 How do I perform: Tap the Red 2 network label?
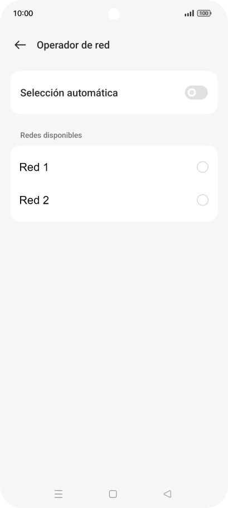34,200
